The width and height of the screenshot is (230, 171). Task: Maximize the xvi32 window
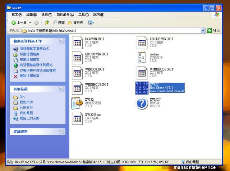[x=212, y=8]
